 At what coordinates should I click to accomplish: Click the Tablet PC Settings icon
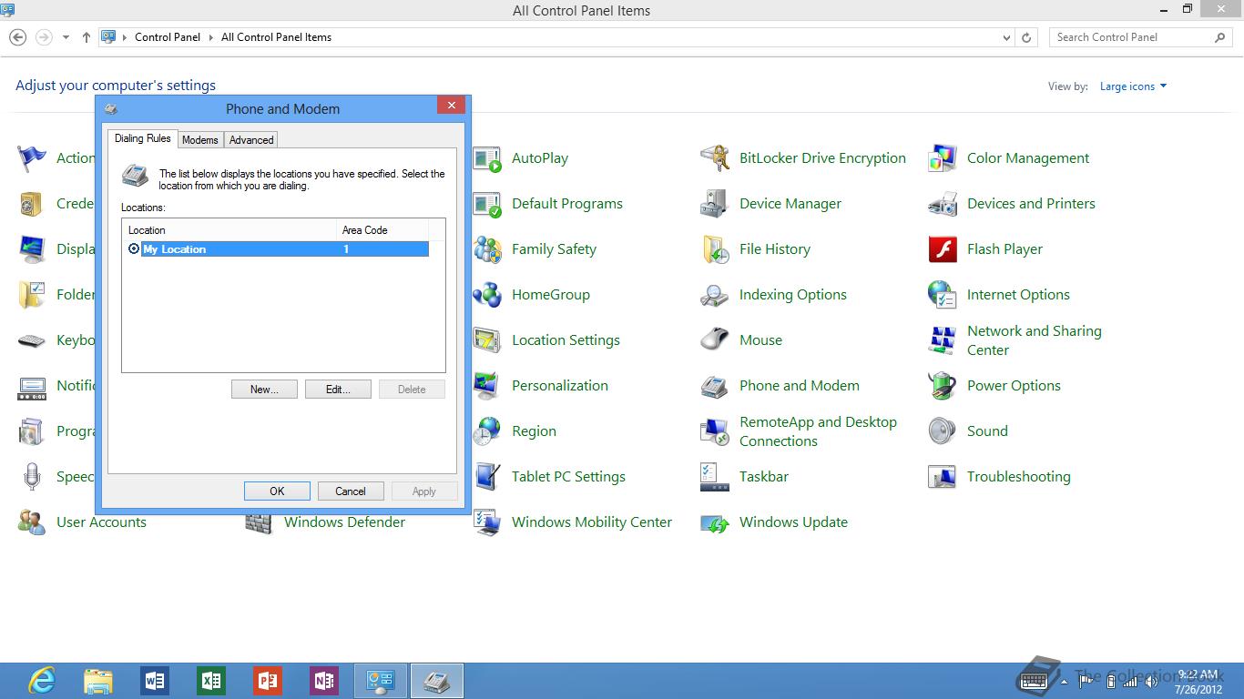point(488,477)
